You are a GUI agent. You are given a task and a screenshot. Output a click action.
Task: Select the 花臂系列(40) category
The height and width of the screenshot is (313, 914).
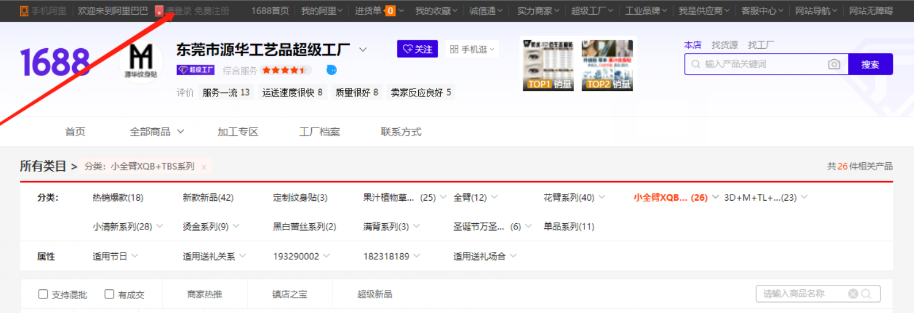[569, 198]
